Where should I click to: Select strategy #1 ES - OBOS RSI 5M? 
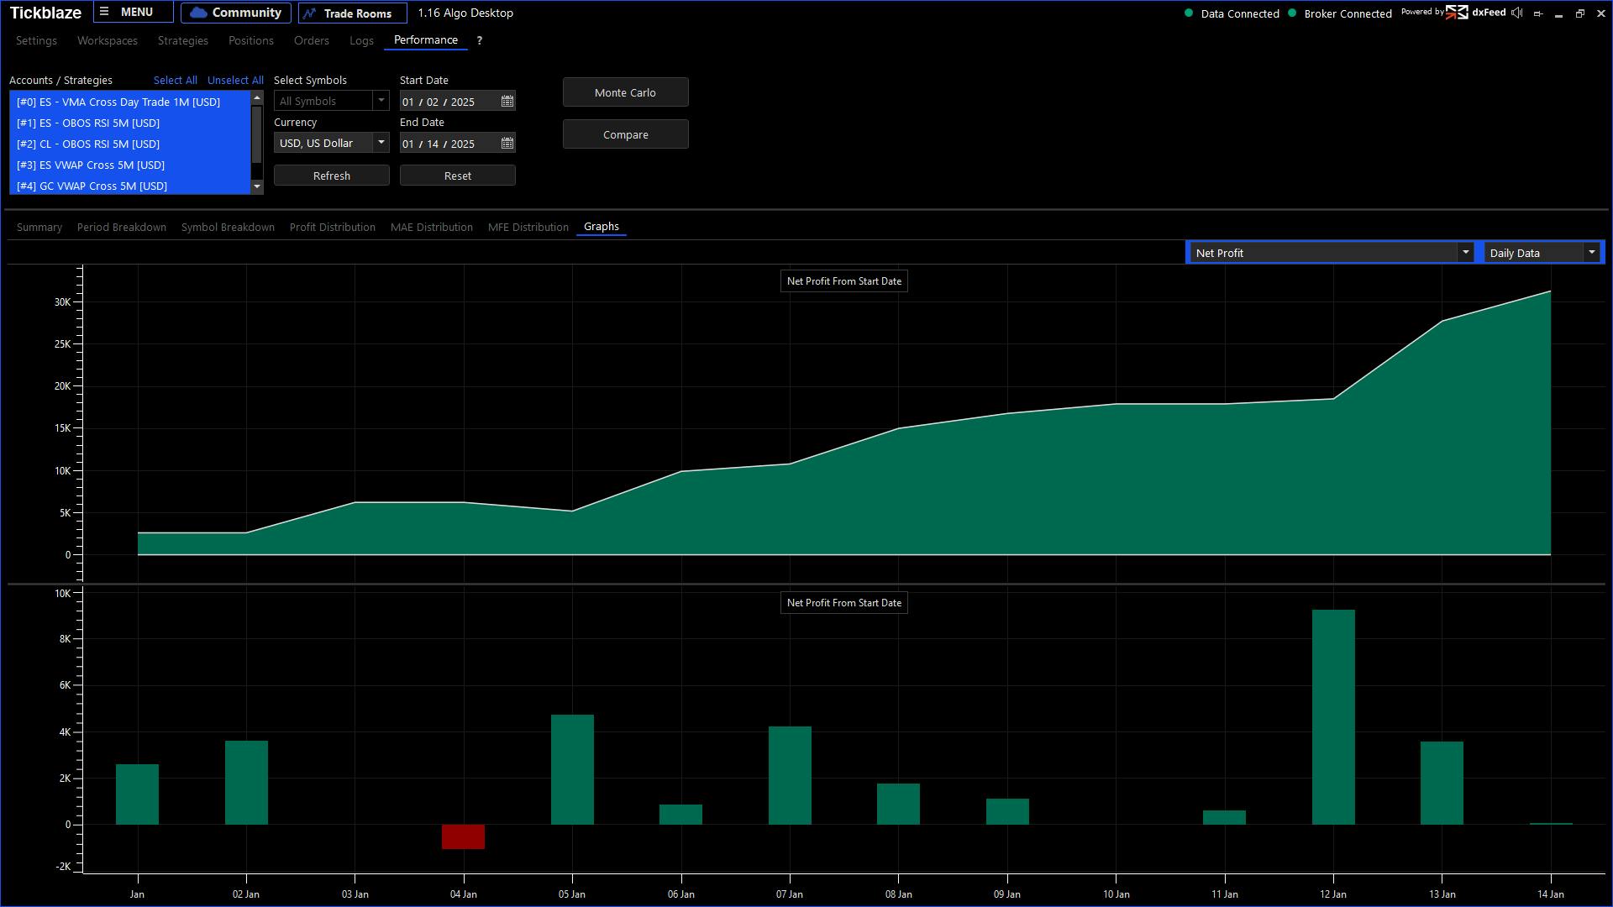130,123
